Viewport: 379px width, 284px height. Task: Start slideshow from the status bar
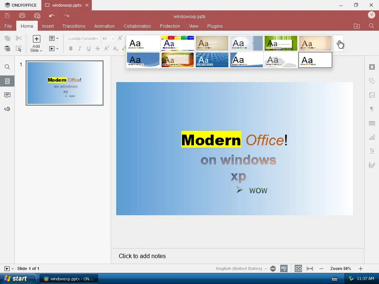7,268
